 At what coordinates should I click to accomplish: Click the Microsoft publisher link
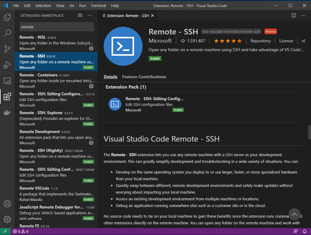[x=160, y=41]
